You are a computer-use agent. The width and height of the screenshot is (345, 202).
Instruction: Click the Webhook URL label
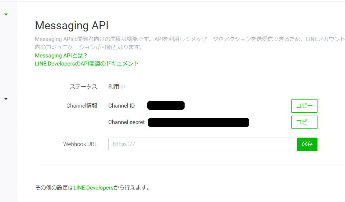[80, 144]
